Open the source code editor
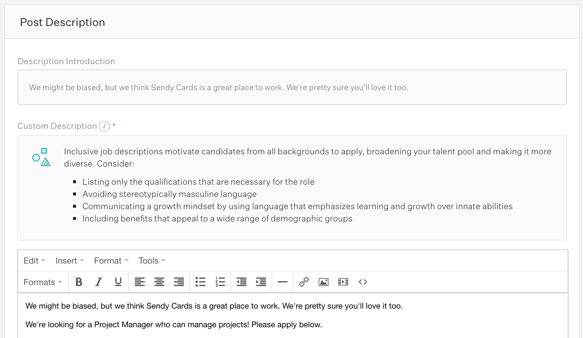Viewport: 583px width, 338px height. point(362,282)
